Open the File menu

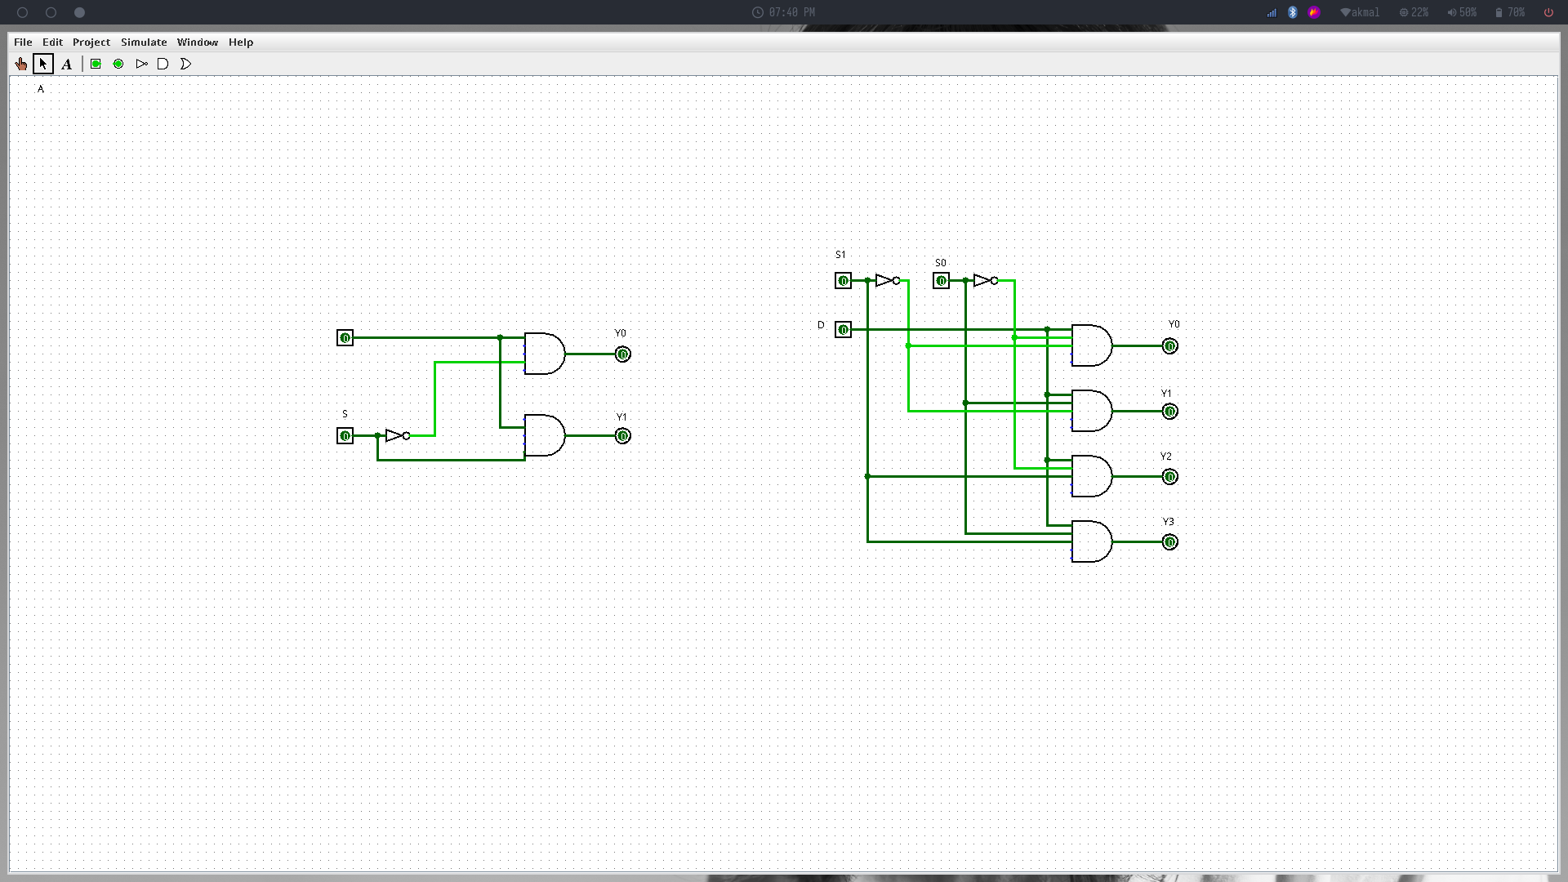click(x=23, y=42)
